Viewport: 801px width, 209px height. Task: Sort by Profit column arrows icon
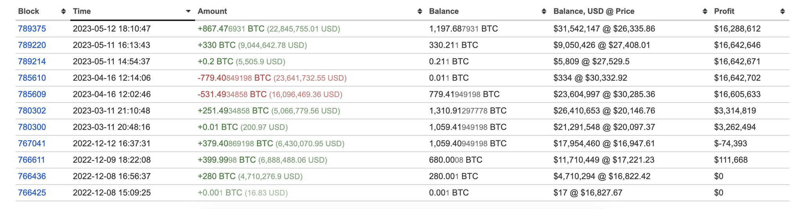pyautogui.click(x=782, y=11)
